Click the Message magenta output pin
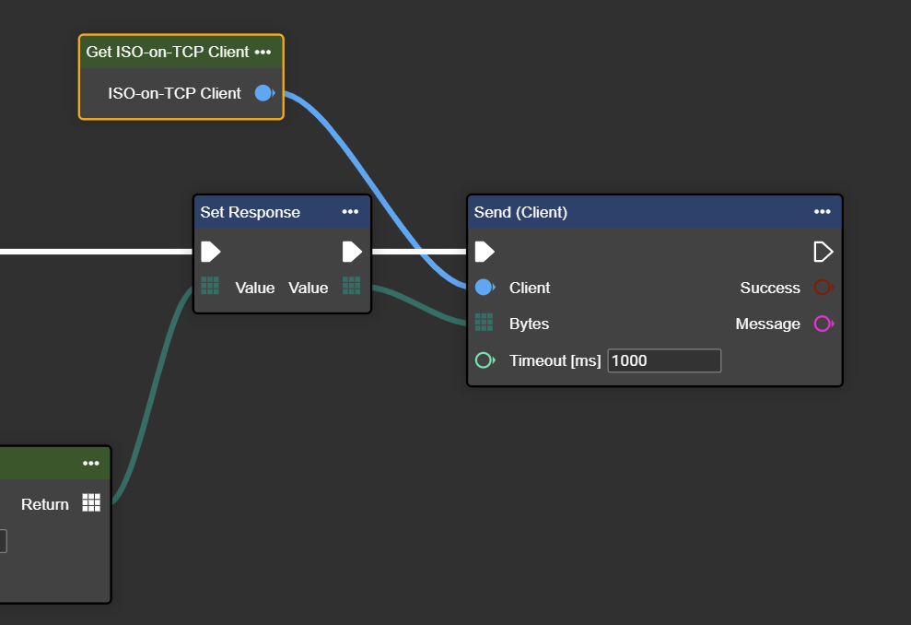The height and width of the screenshot is (625, 911). click(823, 324)
